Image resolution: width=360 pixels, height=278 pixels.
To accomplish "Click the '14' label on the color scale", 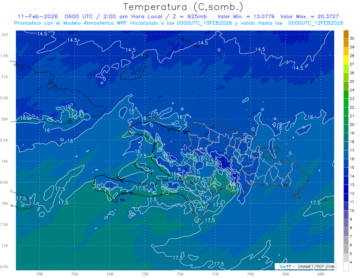I will click(352, 176).
